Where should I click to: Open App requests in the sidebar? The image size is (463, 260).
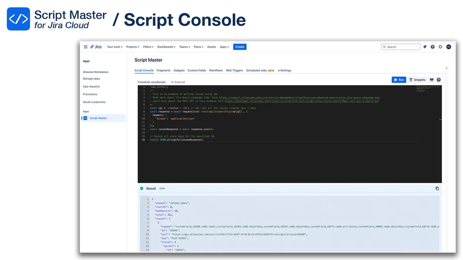[91, 87]
